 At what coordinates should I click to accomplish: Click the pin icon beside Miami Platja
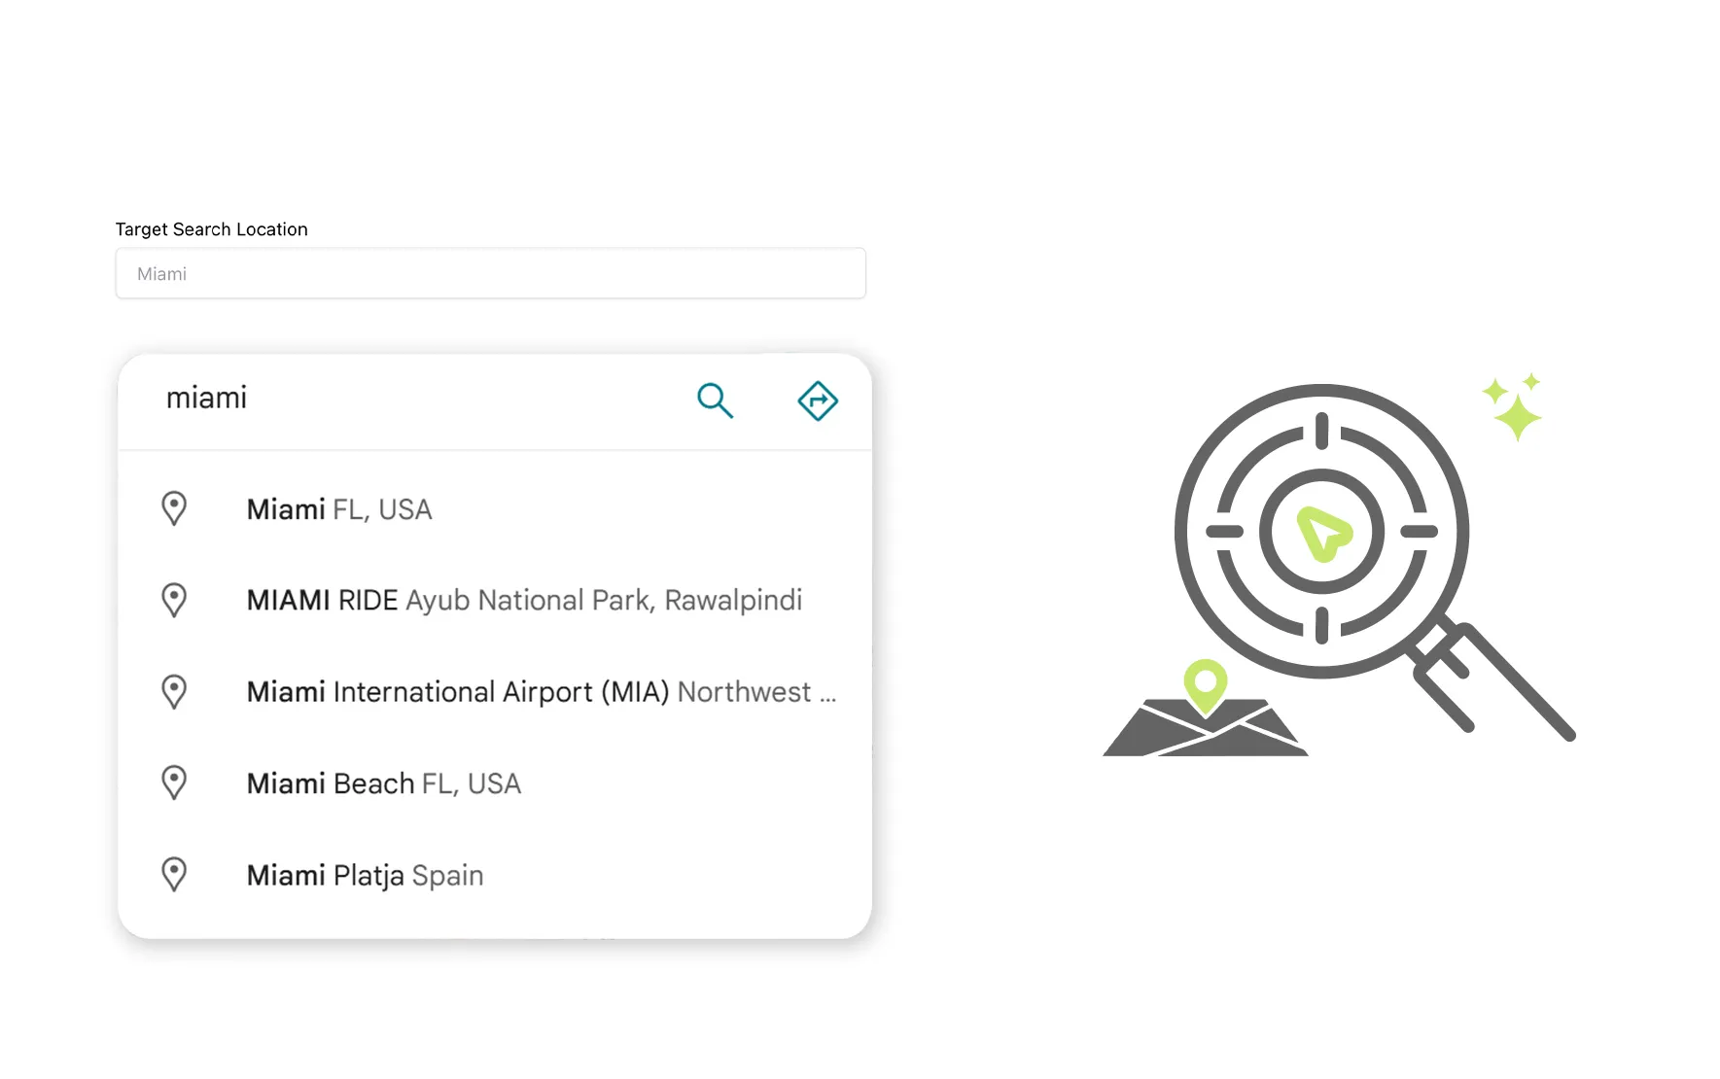pyautogui.click(x=174, y=874)
